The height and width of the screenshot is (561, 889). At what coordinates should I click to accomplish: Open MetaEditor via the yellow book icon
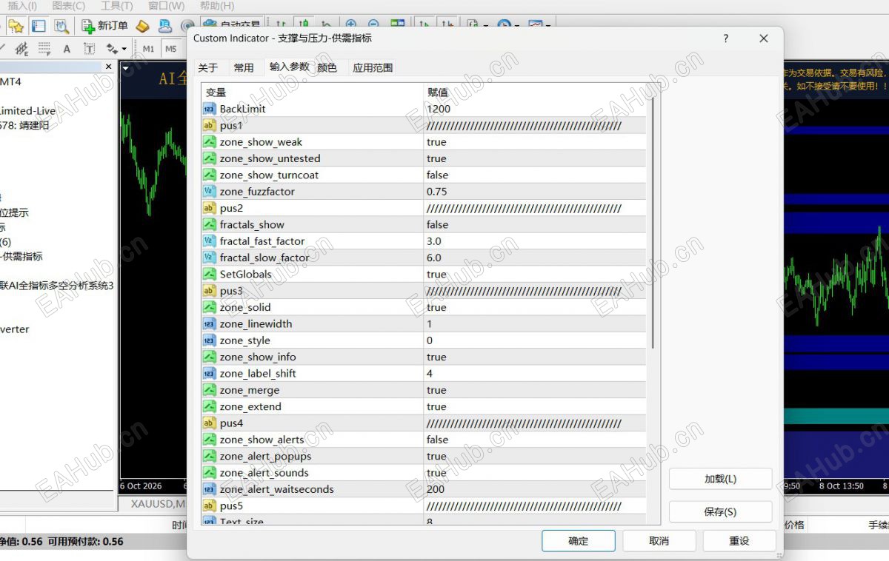point(143,26)
